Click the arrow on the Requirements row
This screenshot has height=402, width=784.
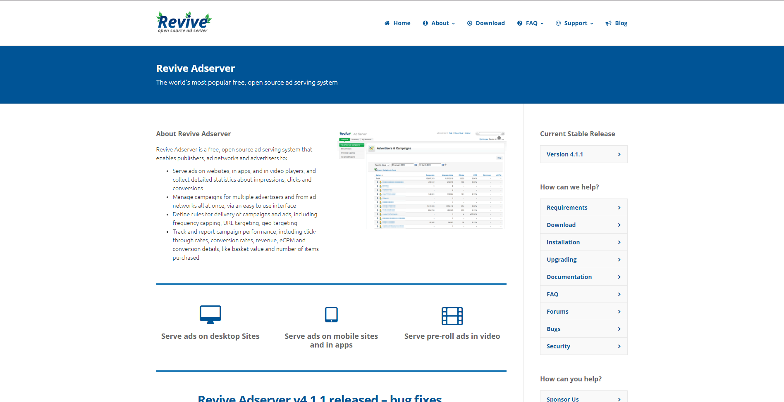619,208
